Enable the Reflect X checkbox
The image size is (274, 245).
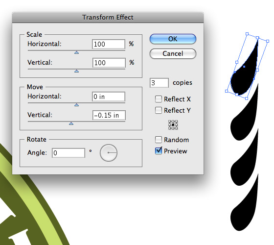(x=159, y=99)
